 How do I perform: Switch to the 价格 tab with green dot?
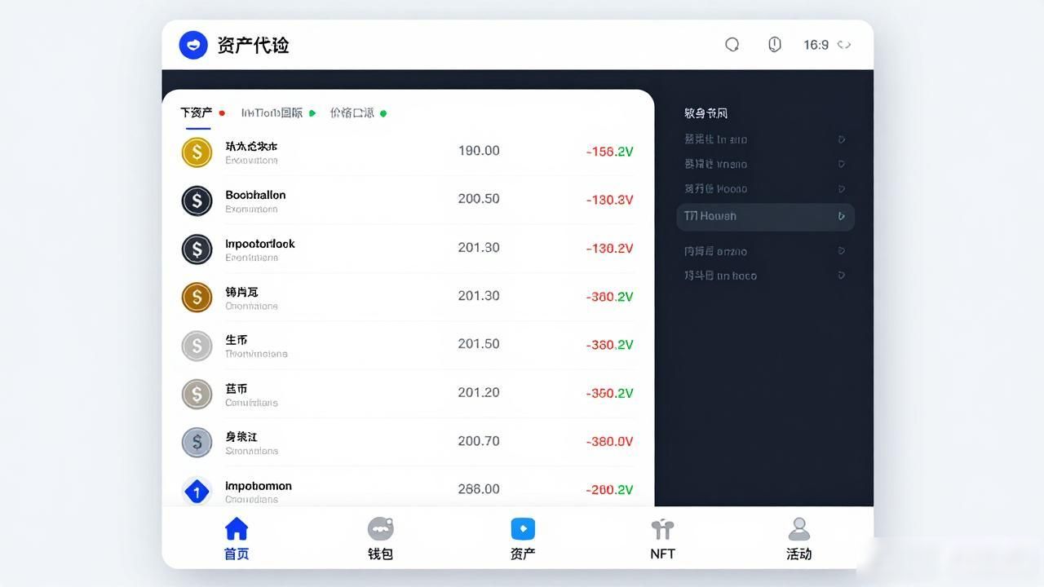(352, 113)
